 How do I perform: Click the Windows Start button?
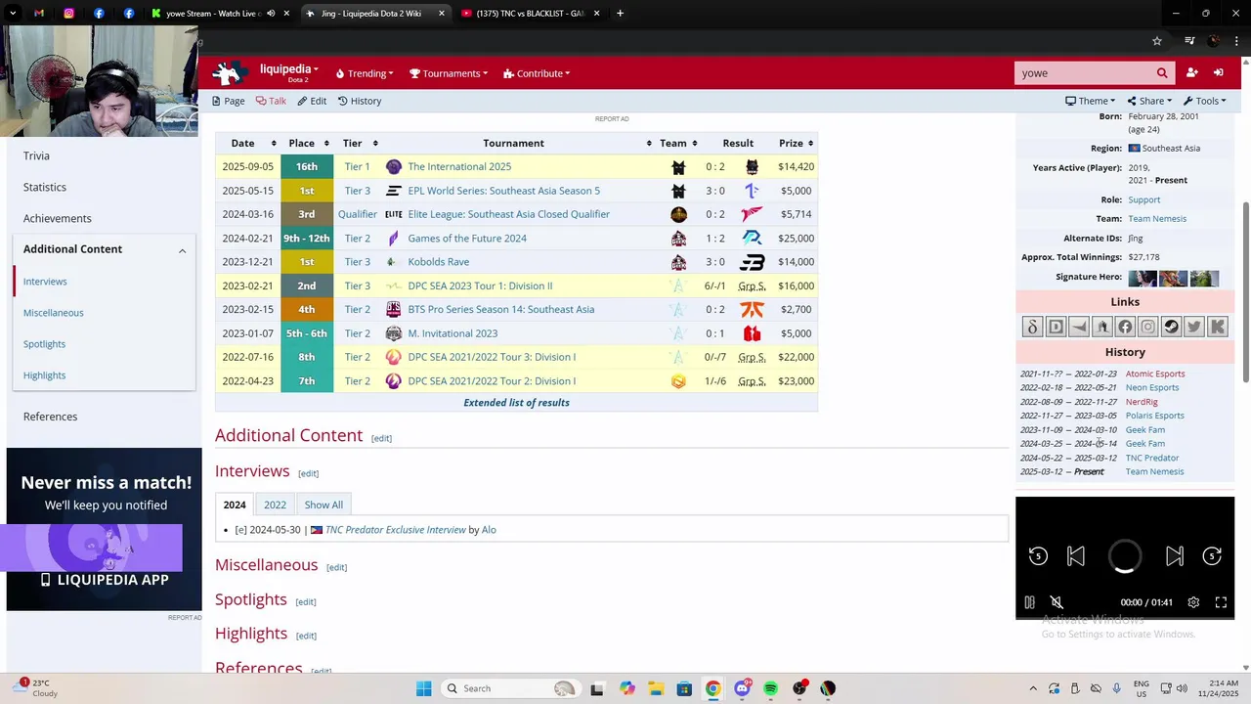[423, 688]
